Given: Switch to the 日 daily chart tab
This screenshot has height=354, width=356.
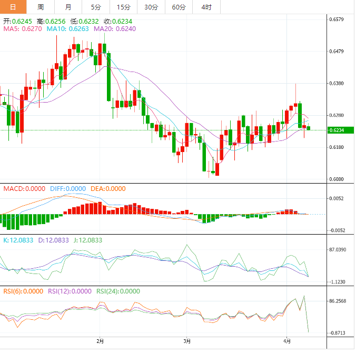Looking at the screenshot, I should click(x=13, y=7).
